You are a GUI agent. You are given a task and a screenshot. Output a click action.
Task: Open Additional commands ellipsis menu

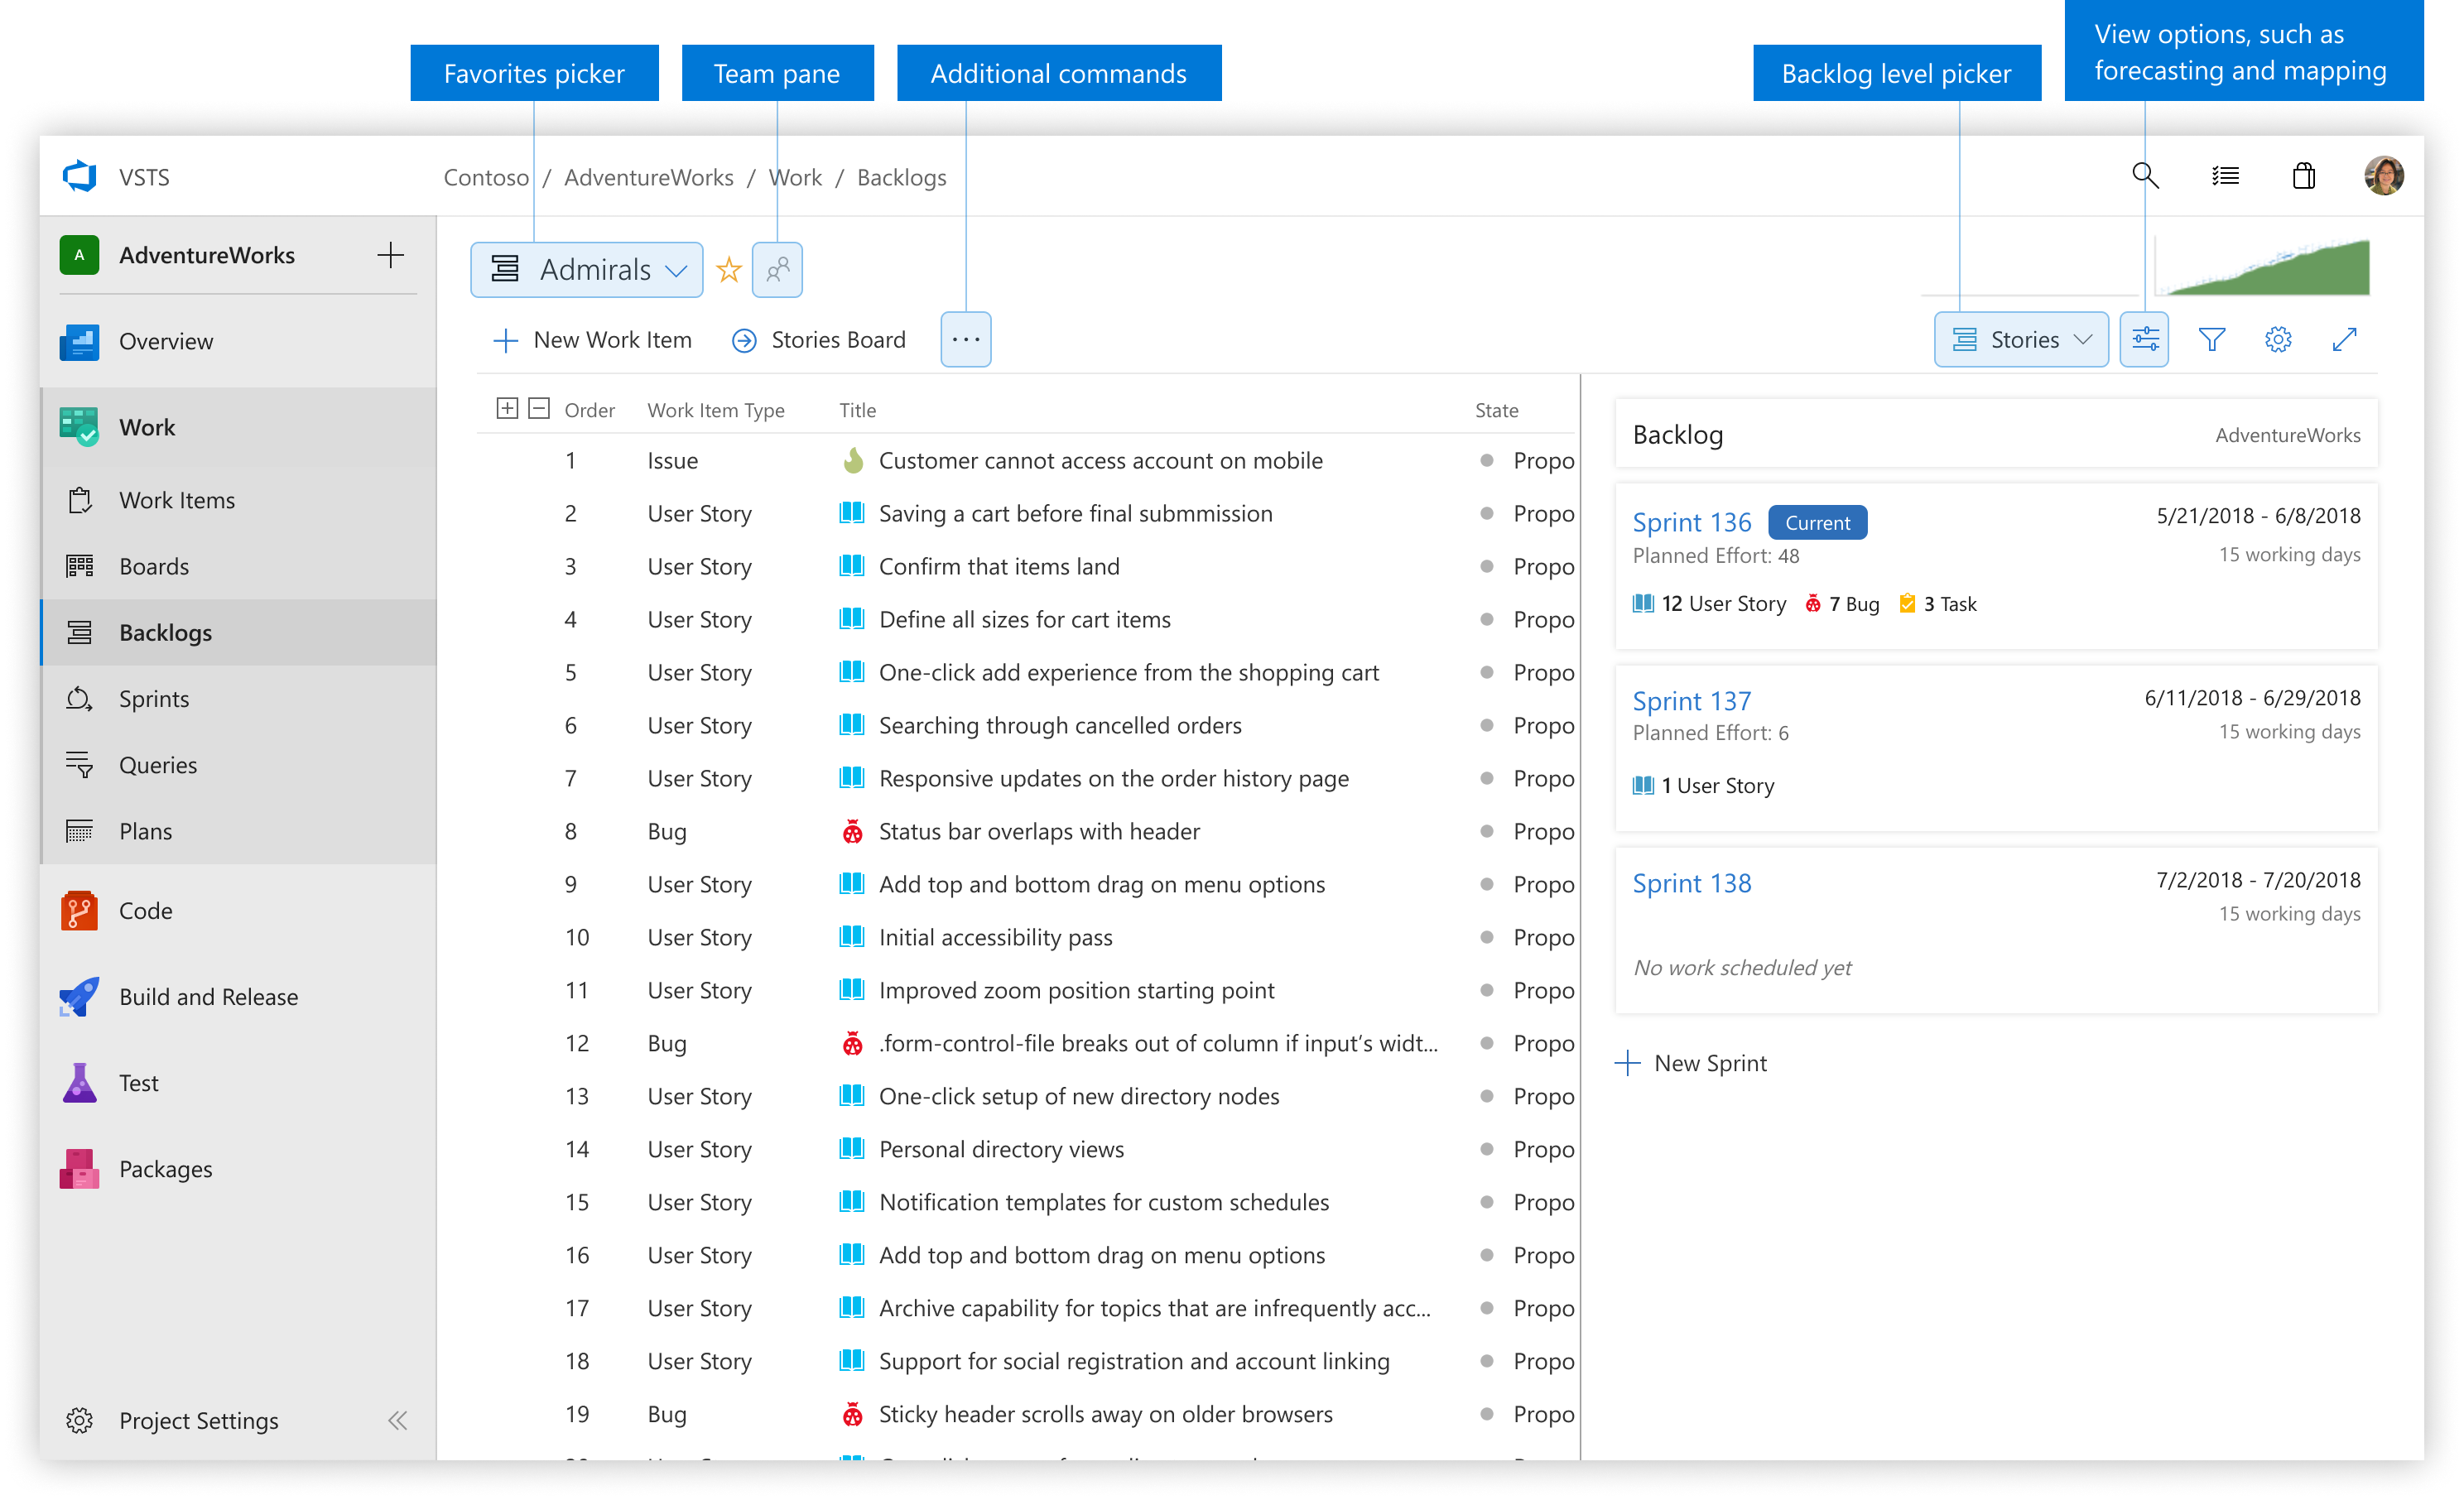point(966,339)
